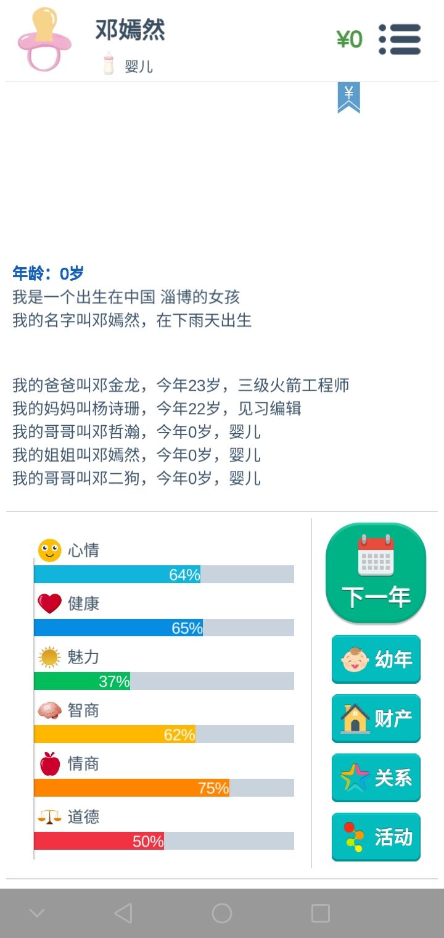Open the 财产 property menu
Viewport: 444px width, 938px height.
click(x=376, y=719)
